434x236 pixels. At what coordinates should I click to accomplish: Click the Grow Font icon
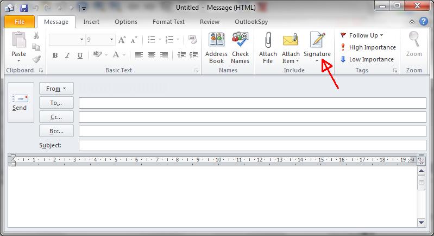click(x=122, y=40)
